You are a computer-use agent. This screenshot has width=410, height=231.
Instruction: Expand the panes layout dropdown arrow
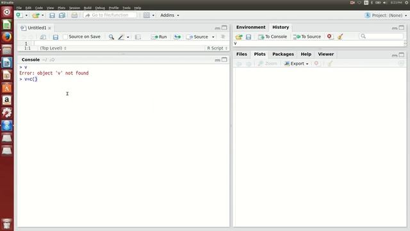(153, 15)
